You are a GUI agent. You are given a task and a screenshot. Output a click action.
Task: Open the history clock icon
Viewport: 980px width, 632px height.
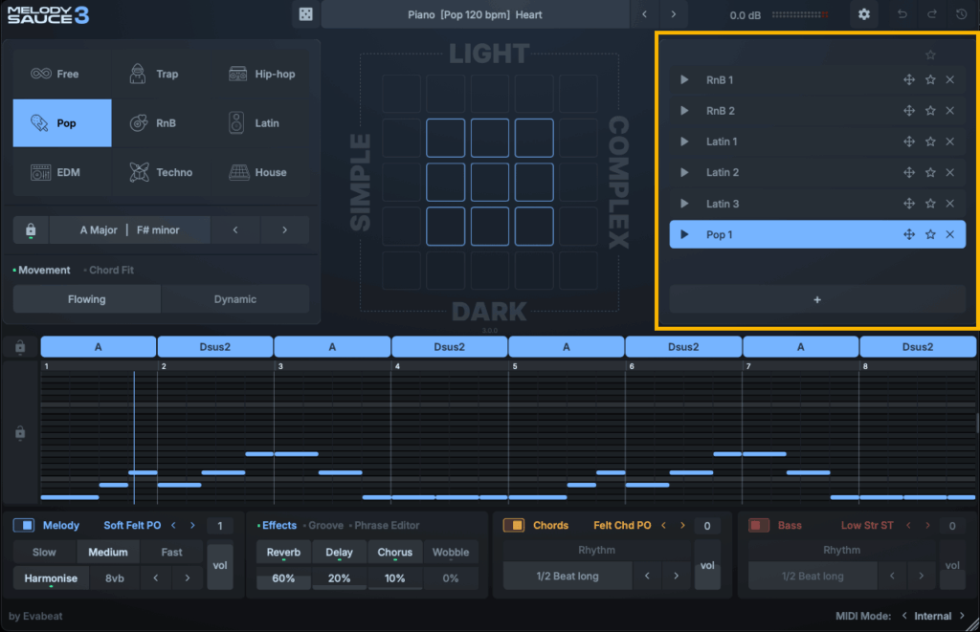click(x=961, y=14)
